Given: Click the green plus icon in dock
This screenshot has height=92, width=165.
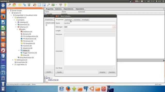Looking at the screenshot, I should click(74, 89).
